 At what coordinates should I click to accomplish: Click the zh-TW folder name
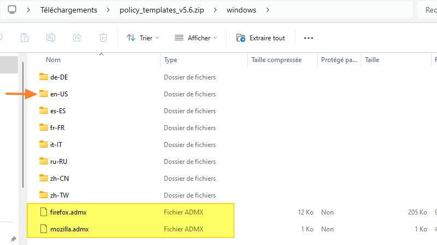coord(60,195)
